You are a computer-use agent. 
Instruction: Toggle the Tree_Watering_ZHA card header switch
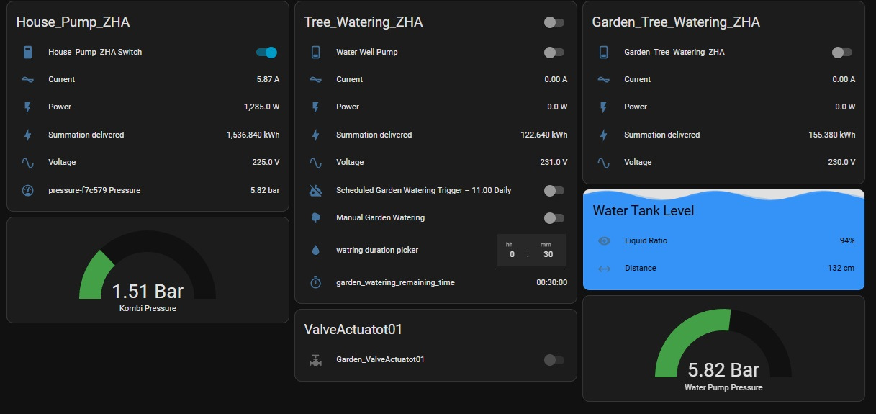click(x=554, y=23)
